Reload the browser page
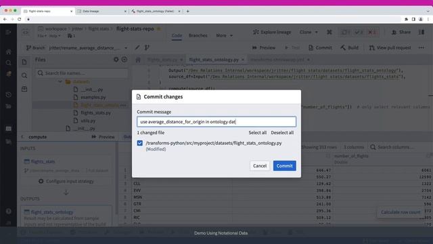Viewport: 433px width, 244px height. coord(20,19)
